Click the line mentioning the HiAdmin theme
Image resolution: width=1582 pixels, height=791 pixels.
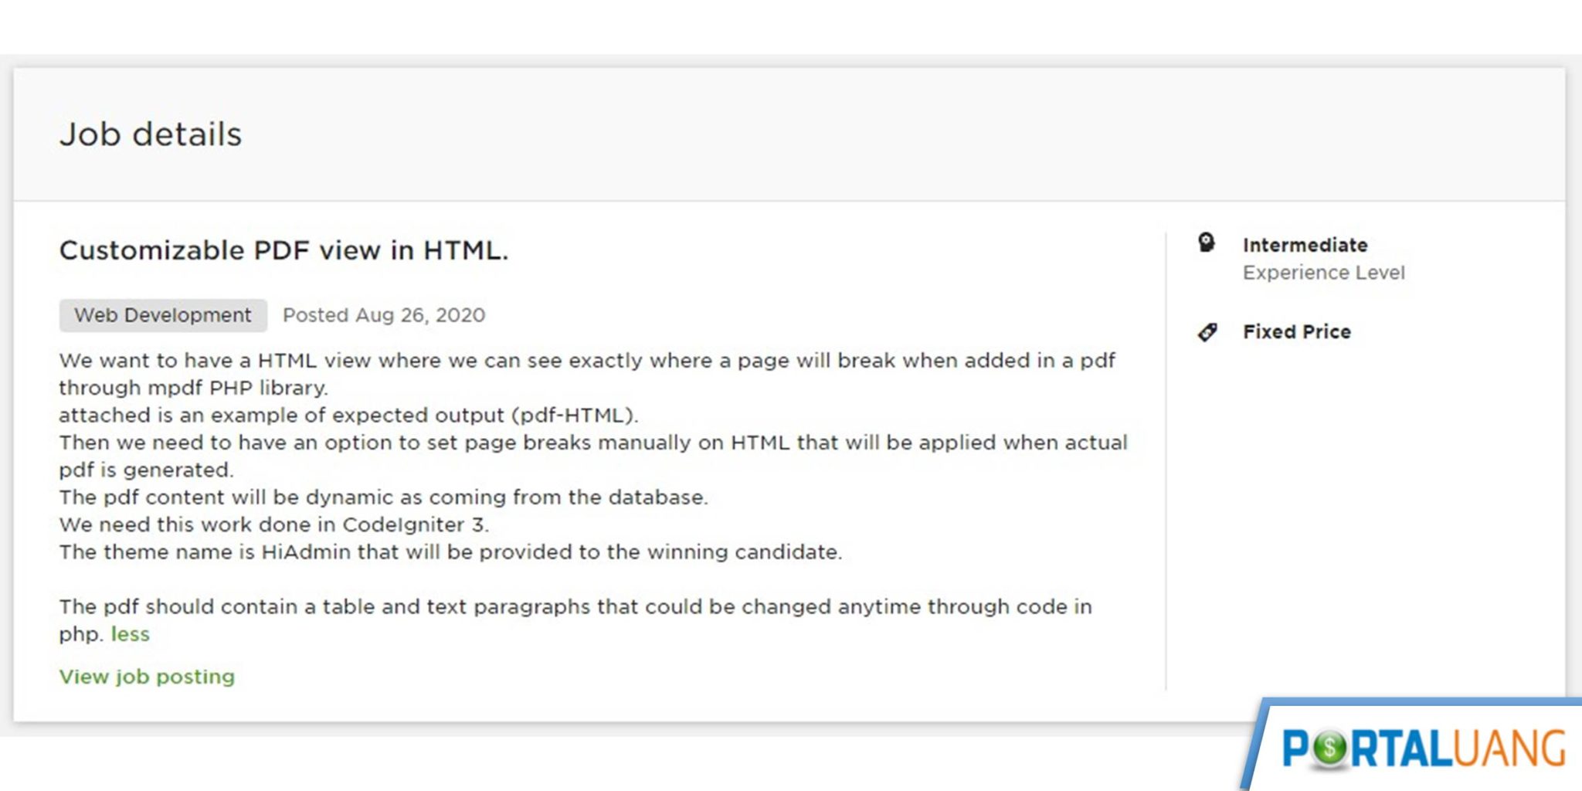point(450,552)
